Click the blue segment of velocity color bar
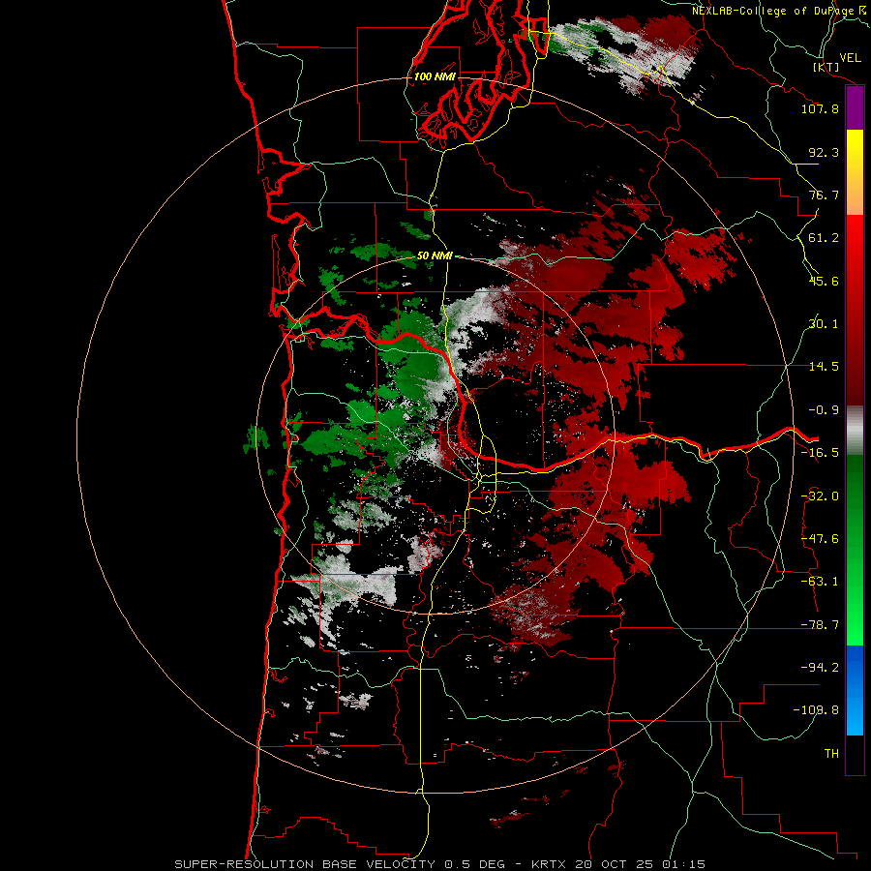 855,690
